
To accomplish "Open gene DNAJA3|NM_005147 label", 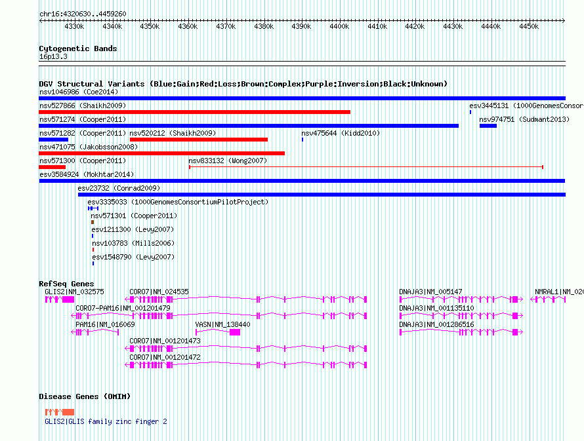I will tap(430, 292).
